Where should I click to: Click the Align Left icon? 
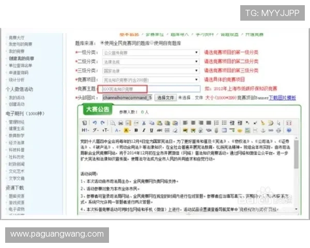coord(185,123)
